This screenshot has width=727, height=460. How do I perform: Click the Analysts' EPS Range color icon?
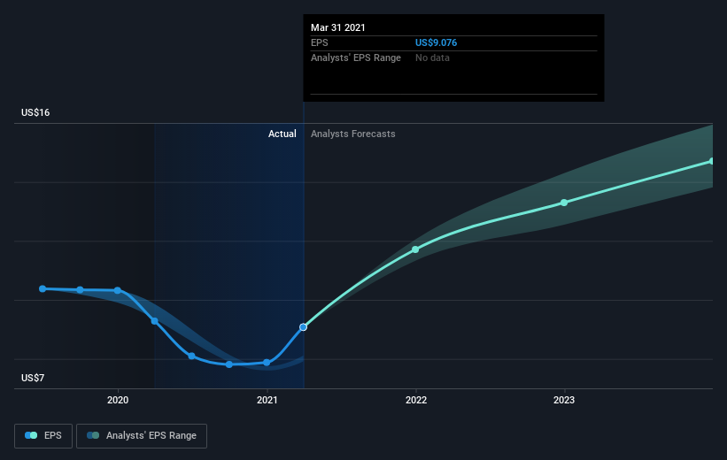(x=93, y=435)
